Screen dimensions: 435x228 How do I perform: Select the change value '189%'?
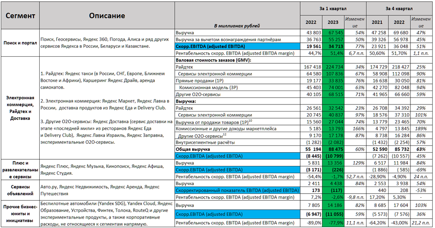pos(421,129)
